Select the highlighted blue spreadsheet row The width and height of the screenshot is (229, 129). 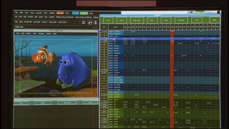pyautogui.click(x=161, y=39)
